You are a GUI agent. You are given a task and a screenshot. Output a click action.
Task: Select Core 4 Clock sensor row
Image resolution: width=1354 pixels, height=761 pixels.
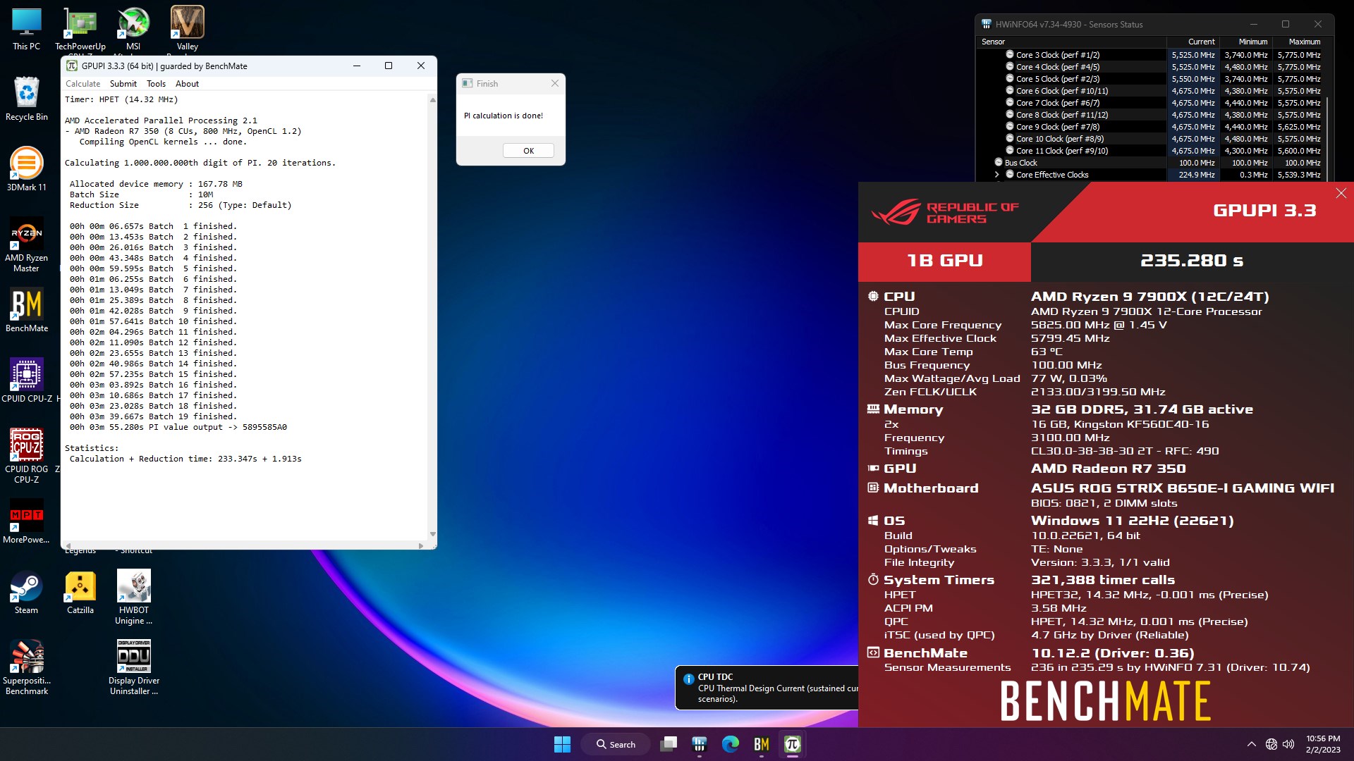[x=1149, y=67]
